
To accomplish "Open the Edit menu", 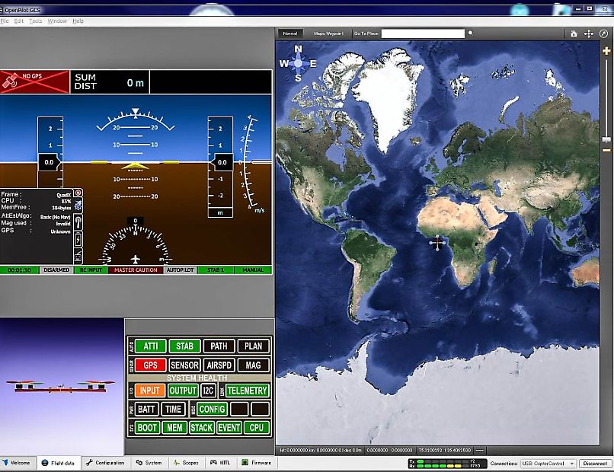I will [x=19, y=21].
